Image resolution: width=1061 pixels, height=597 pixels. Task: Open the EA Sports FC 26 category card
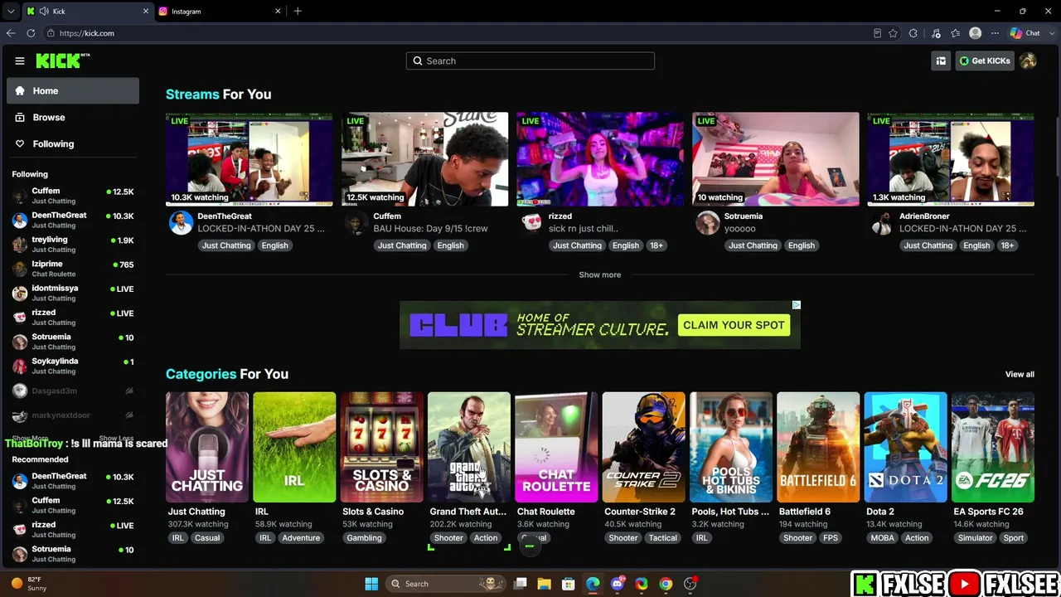pos(993,447)
